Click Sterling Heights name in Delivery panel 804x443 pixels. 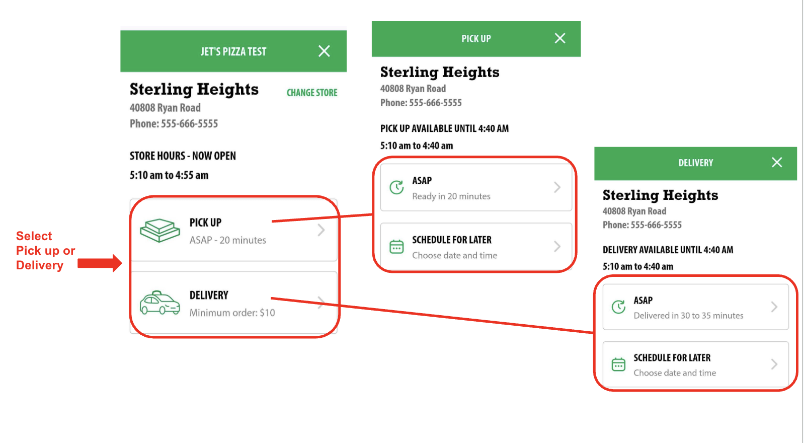pos(660,195)
